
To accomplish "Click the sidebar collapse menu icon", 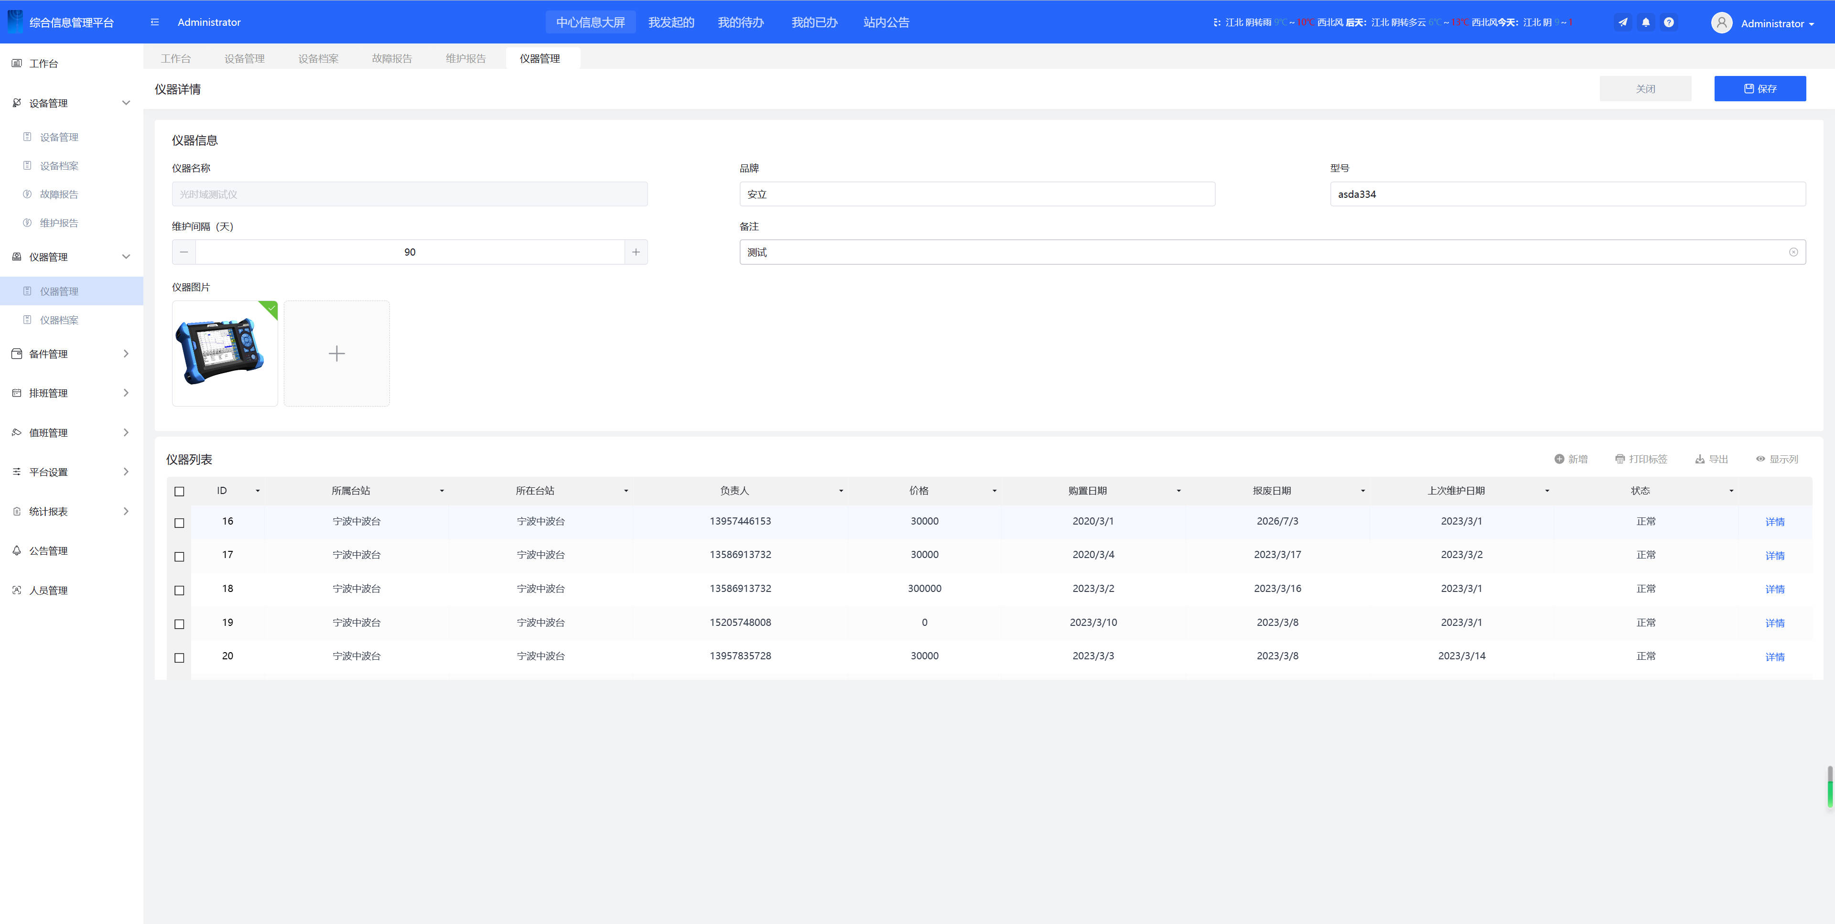I will click(x=154, y=22).
